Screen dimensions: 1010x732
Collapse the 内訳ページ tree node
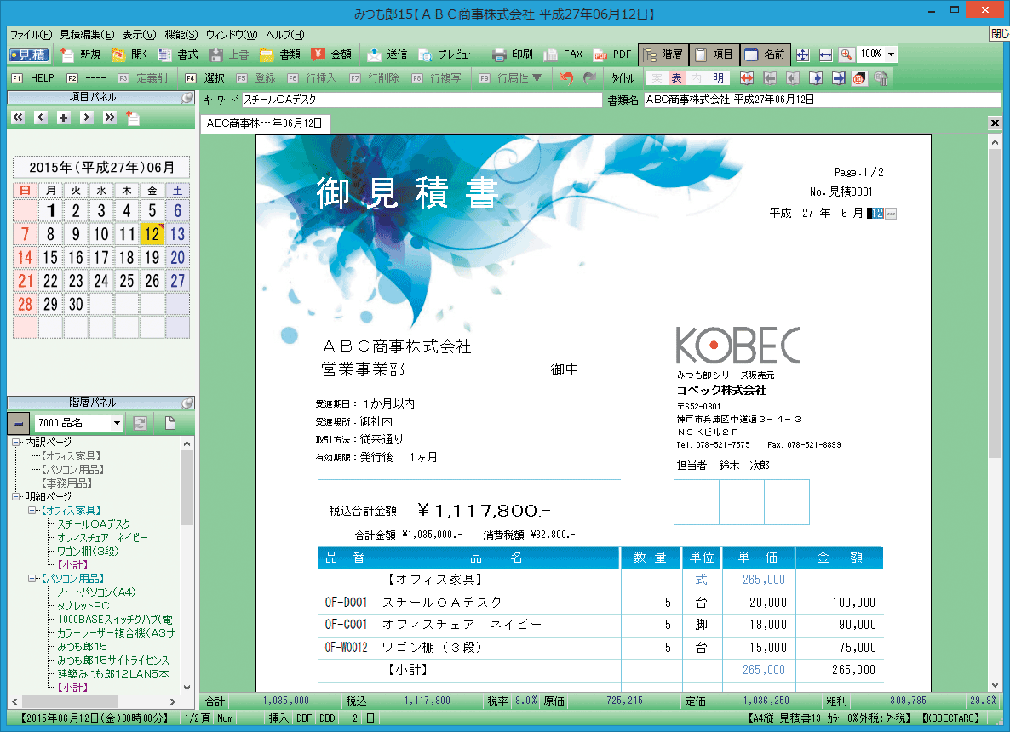click(15, 443)
